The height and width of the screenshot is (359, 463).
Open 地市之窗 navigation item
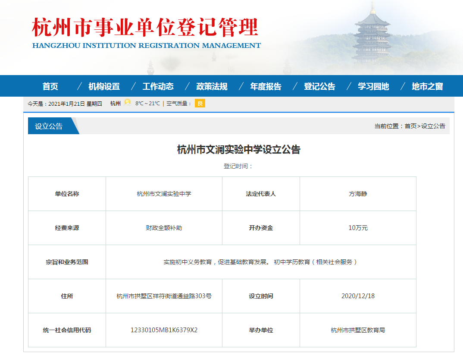427,86
